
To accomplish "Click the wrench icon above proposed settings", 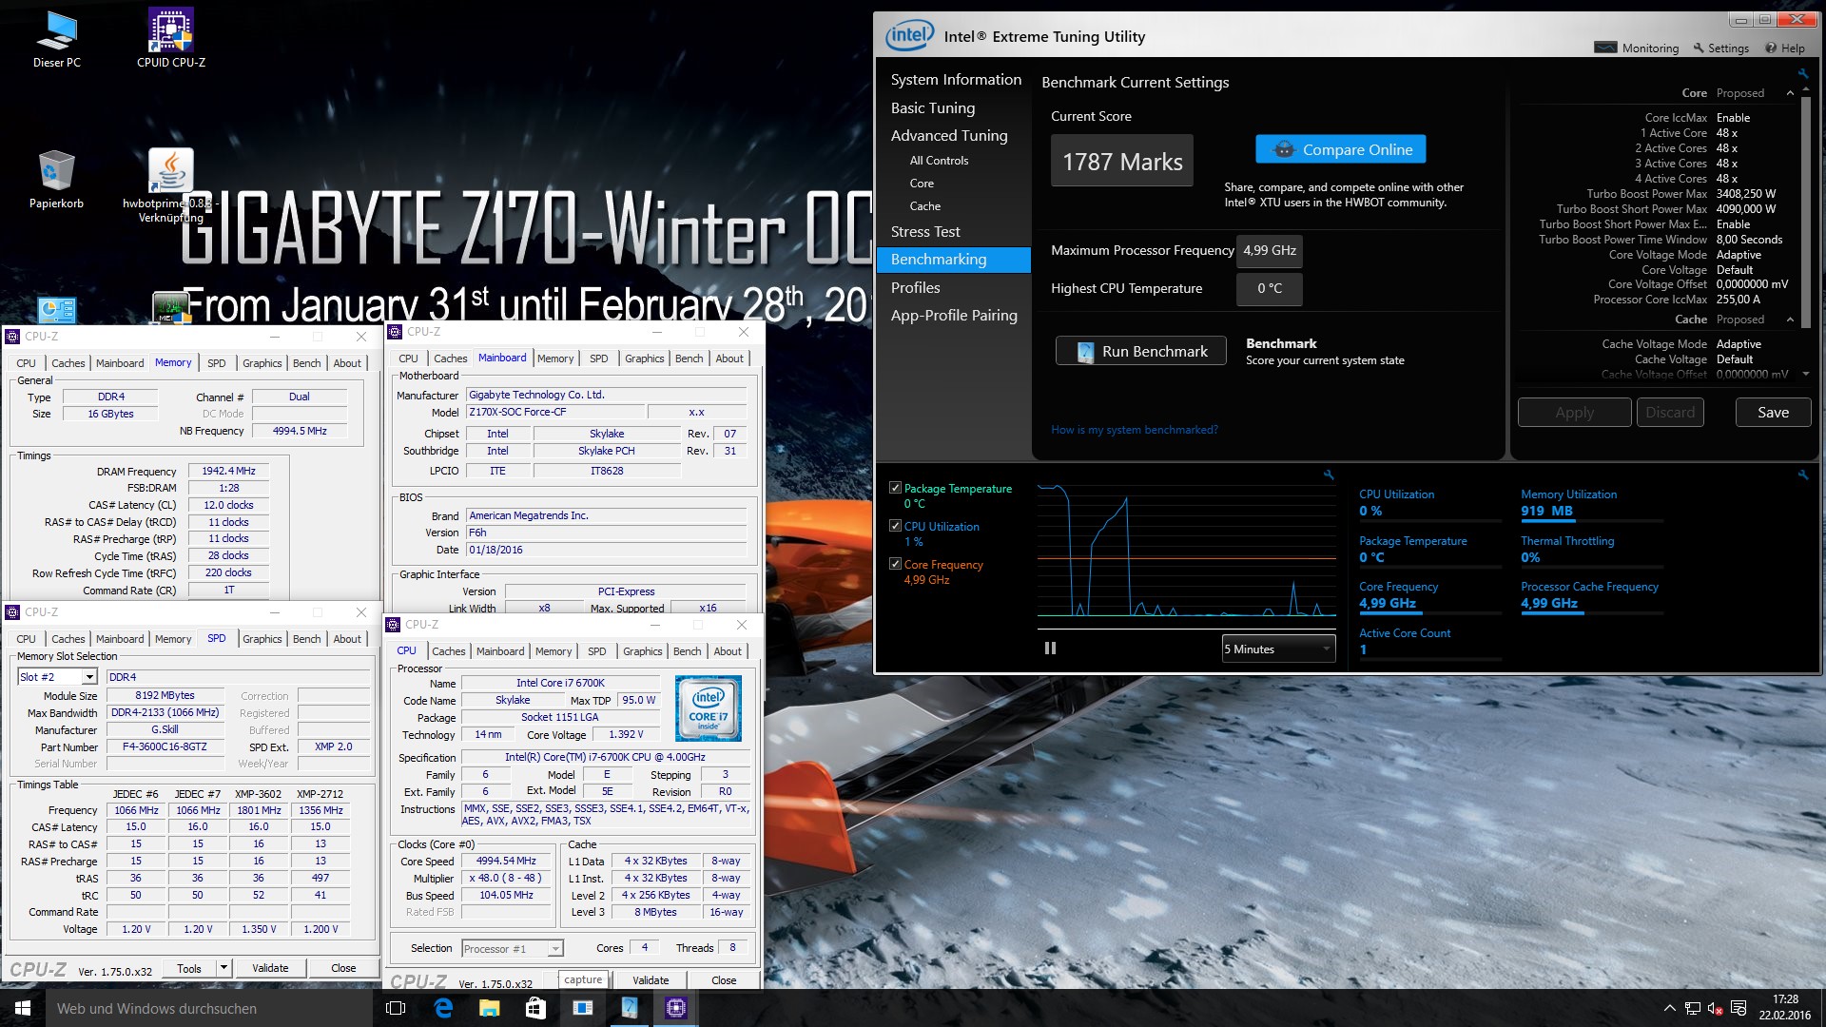I will 1802,73.
